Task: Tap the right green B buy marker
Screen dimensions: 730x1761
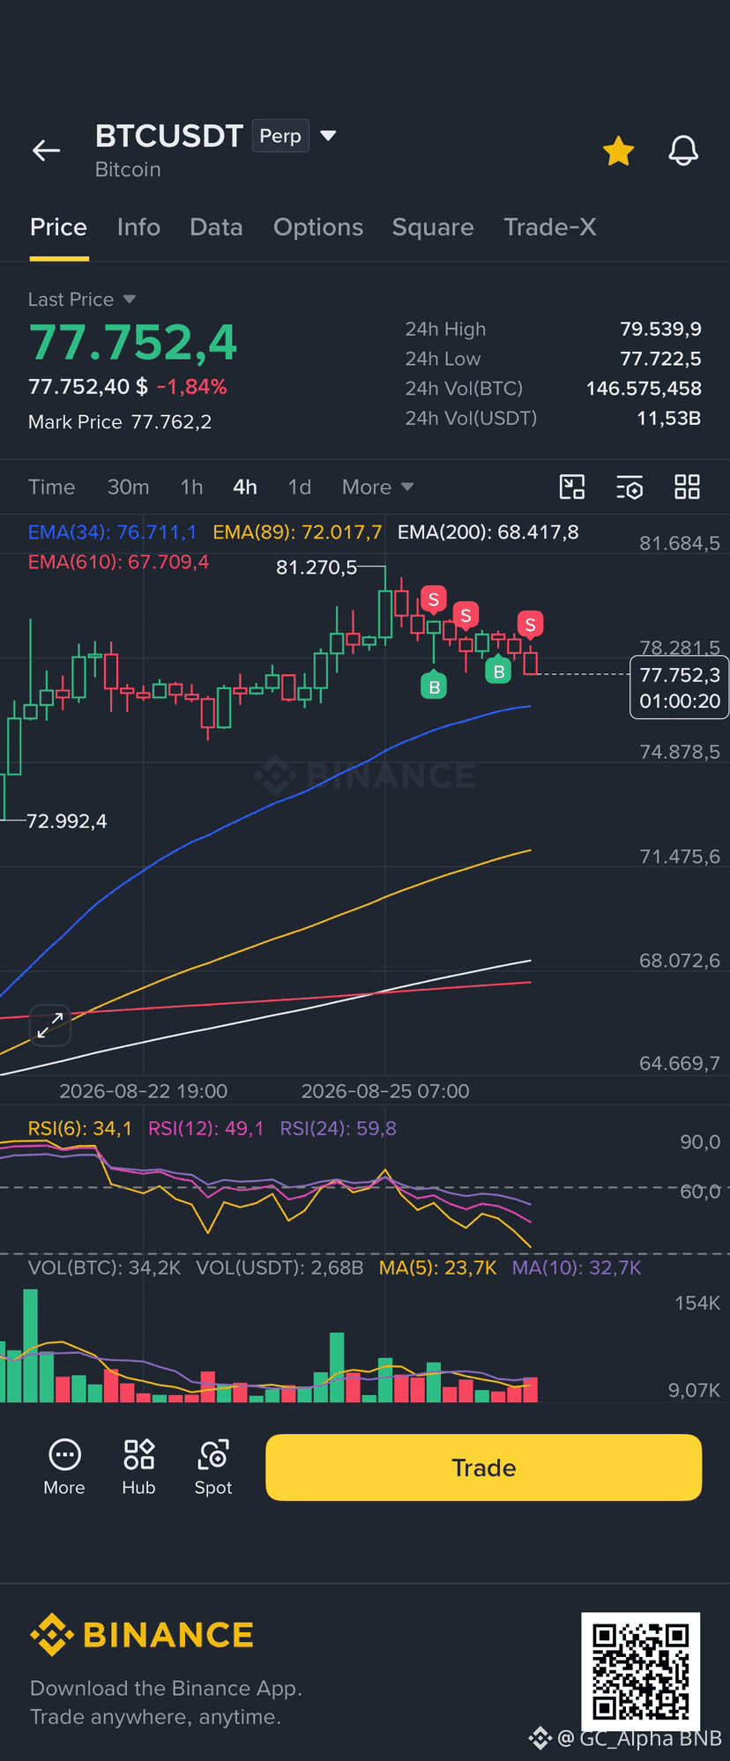Action: point(498,671)
